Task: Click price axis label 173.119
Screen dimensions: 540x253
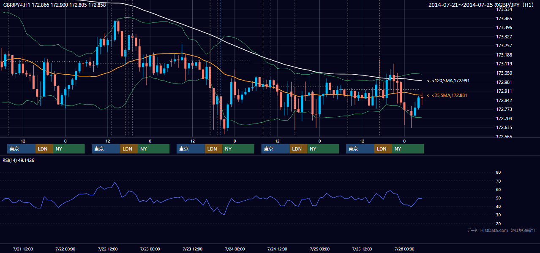Action: [504, 64]
